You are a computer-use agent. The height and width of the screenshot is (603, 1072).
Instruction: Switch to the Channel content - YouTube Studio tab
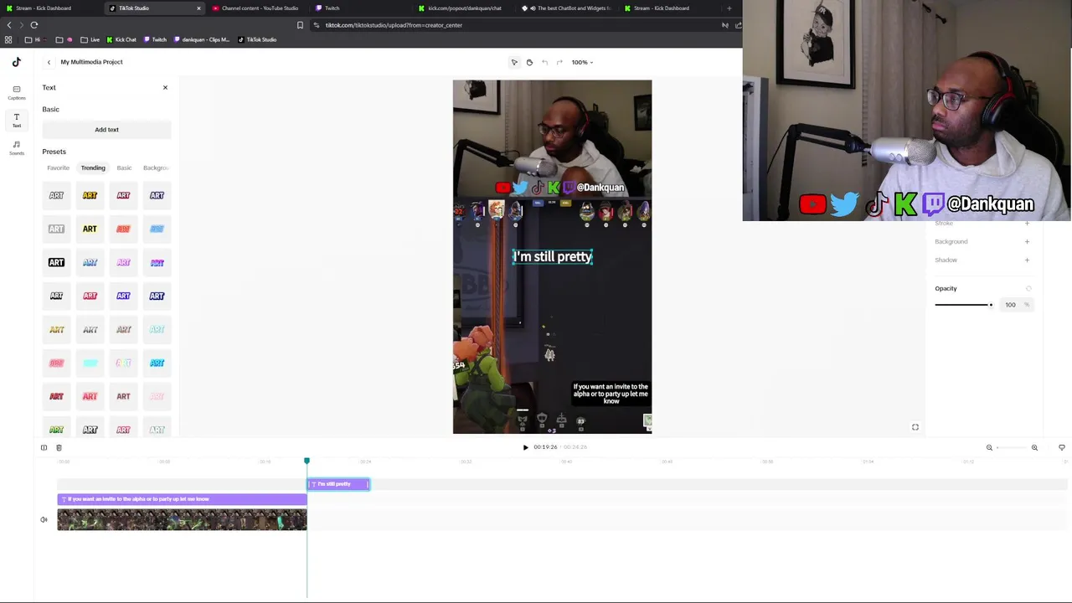coord(256,8)
